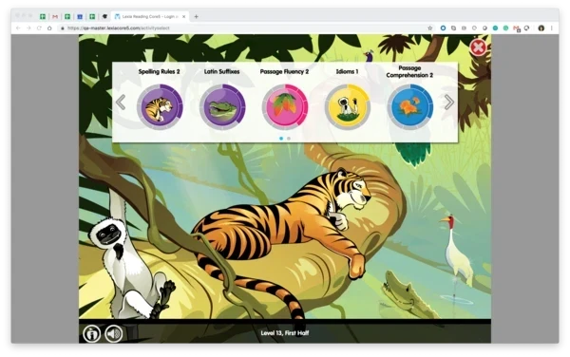Image resolution: width=570 pixels, height=357 pixels.
Task: Open the Chrome three-dot menu
Action: (551, 28)
